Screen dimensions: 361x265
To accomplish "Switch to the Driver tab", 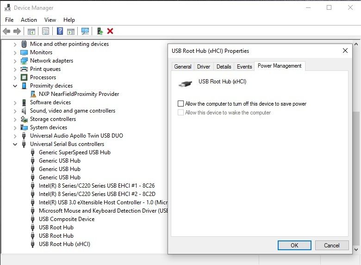I will (x=204, y=67).
